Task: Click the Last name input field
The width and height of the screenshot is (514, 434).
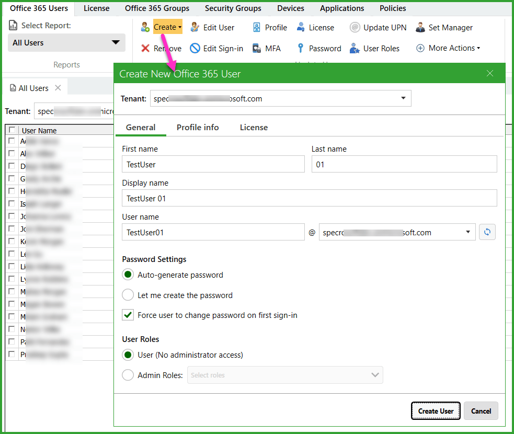Action: (x=404, y=164)
